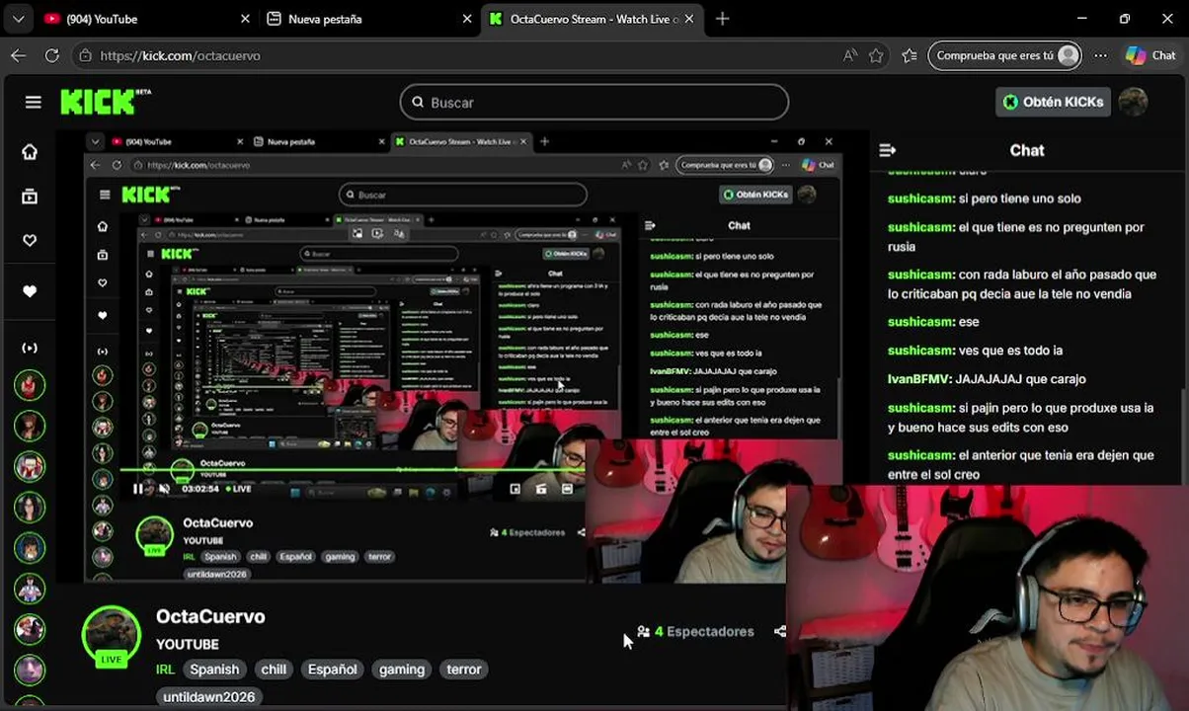The image size is (1189, 711).
Task: Select the Spanish tag
Action: [214, 670]
